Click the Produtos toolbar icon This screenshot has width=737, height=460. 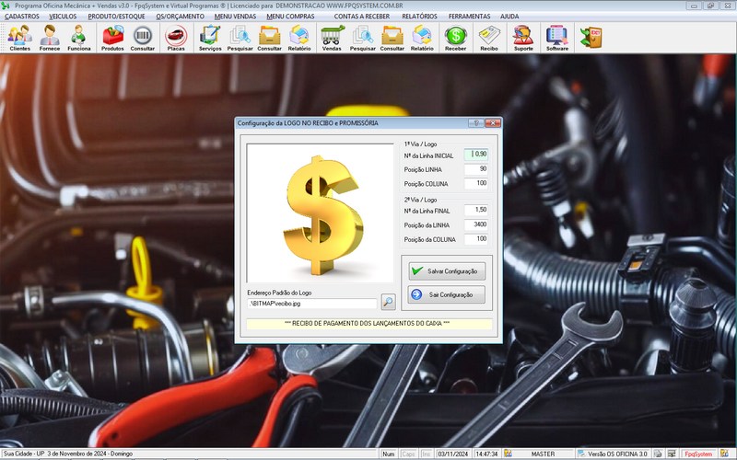113,37
